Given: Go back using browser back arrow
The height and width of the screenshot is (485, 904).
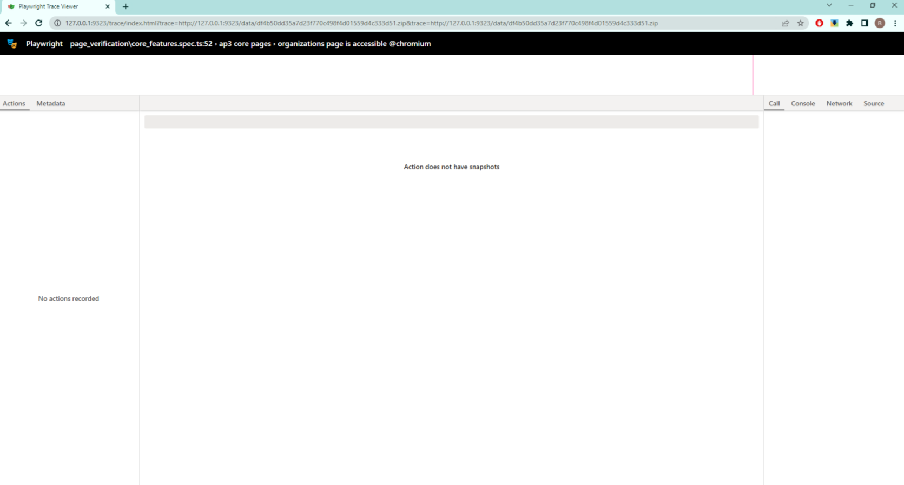Looking at the screenshot, I should click(8, 23).
